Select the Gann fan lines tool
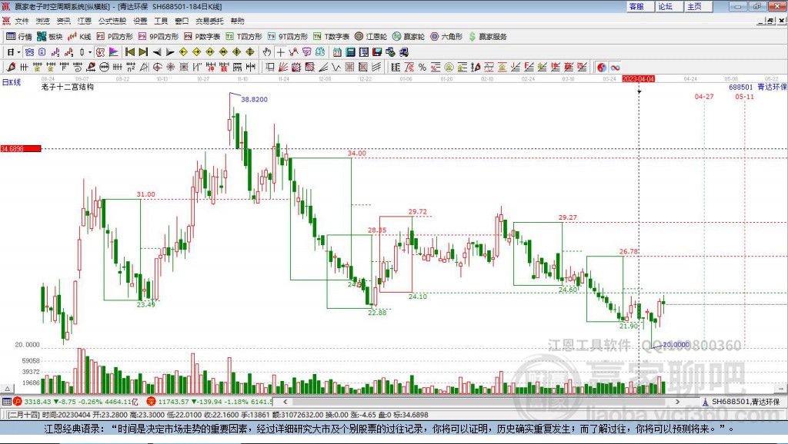 point(283,67)
